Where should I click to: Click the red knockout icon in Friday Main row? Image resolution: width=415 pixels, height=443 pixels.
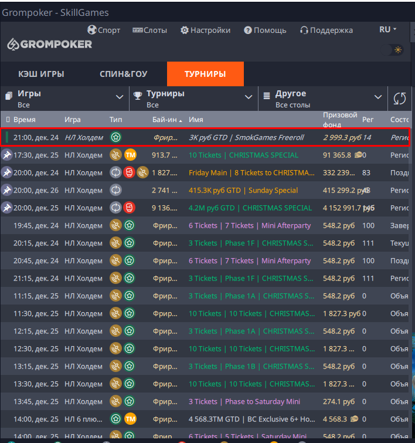[129, 173]
